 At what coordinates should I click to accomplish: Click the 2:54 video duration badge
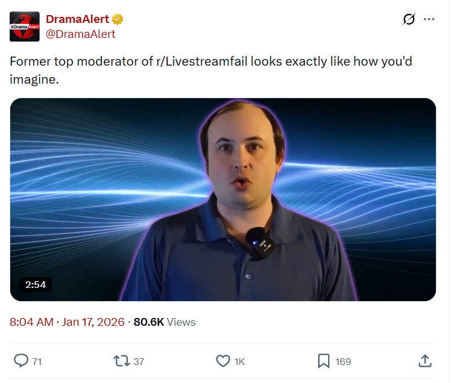(x=36, y=284)
